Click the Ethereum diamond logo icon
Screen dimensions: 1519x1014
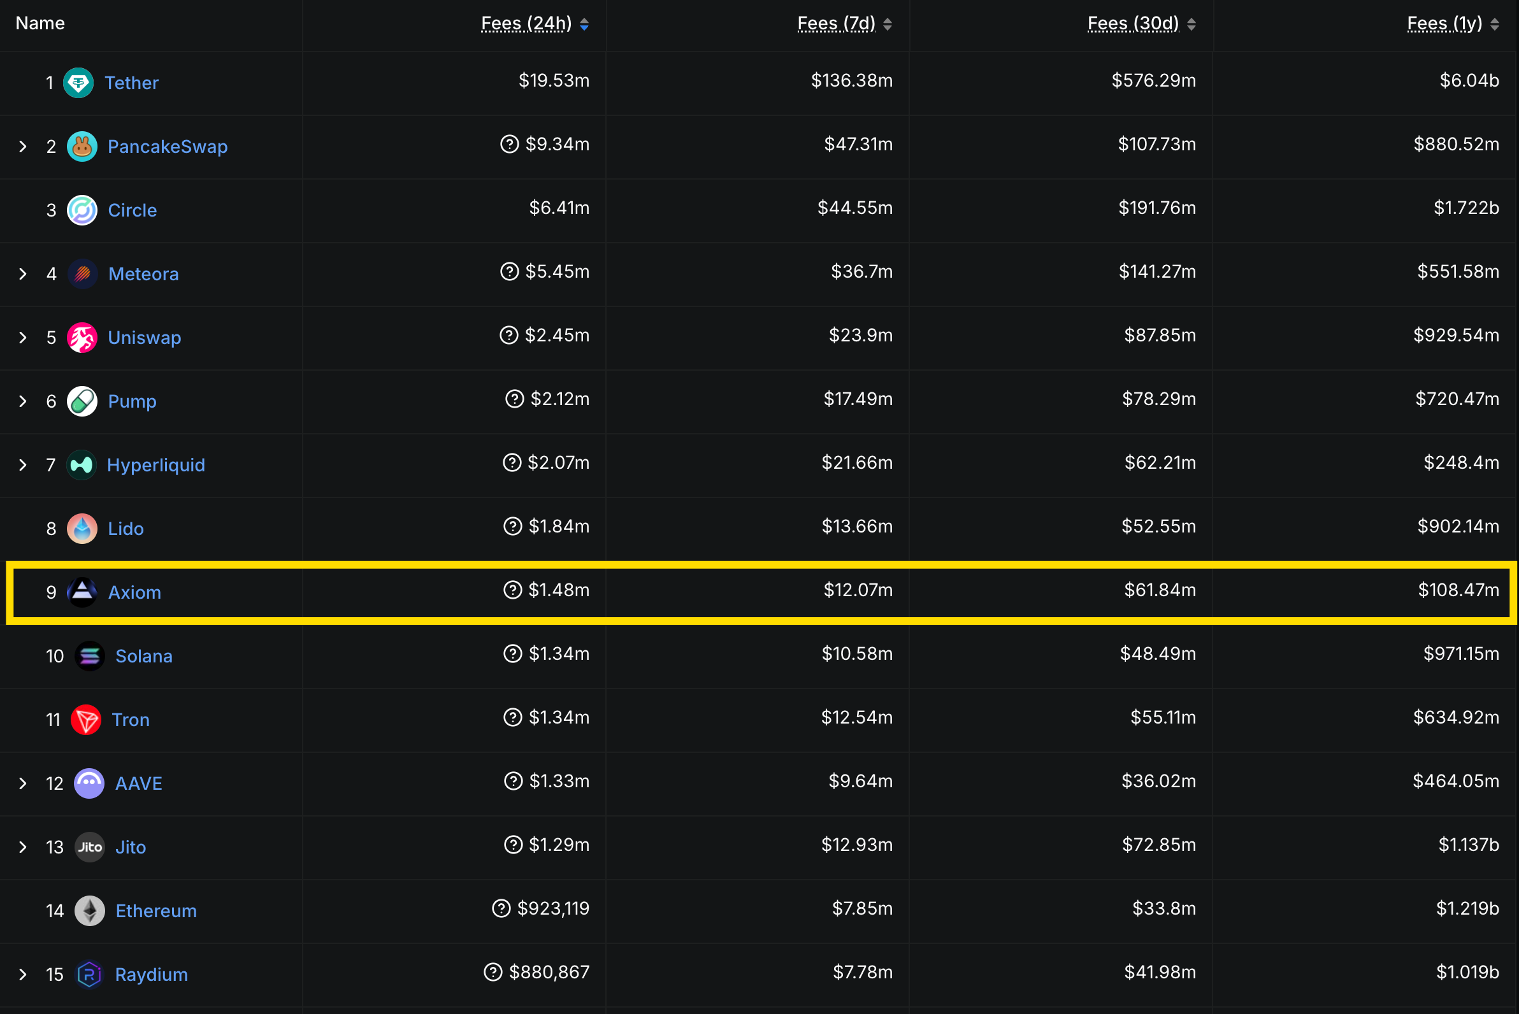coord(89,911)
